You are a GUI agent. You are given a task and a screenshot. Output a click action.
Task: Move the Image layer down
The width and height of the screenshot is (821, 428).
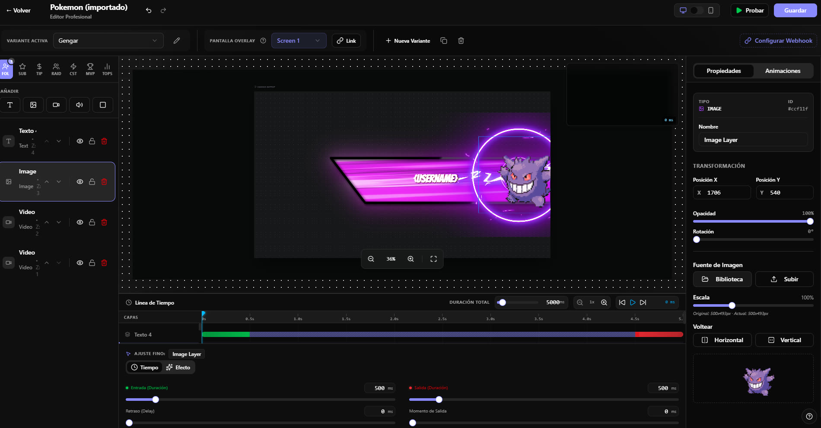click(x=59, y=182)
